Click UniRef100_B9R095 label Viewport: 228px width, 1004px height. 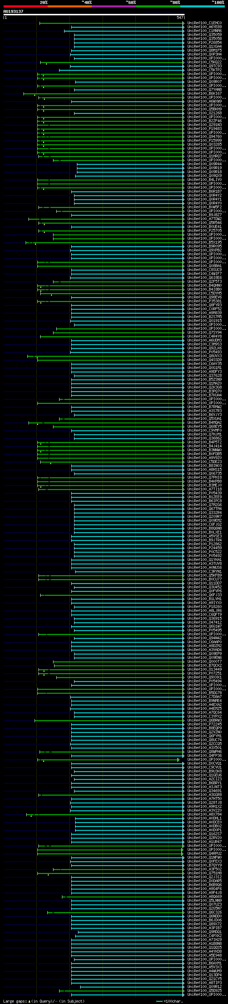[x=204, y=246]
